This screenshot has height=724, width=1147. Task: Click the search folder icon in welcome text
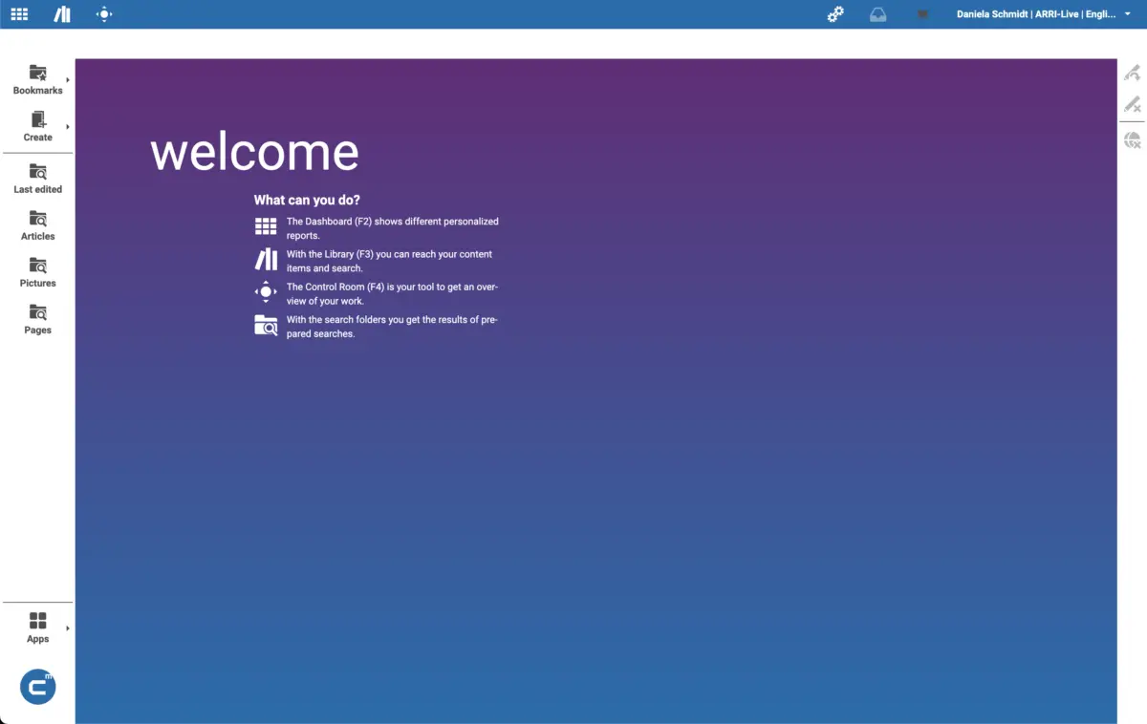(266, 325)
